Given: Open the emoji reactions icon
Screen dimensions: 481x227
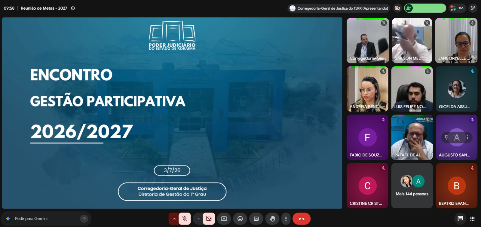Looking at the screenshot, I should click(240, 219).
